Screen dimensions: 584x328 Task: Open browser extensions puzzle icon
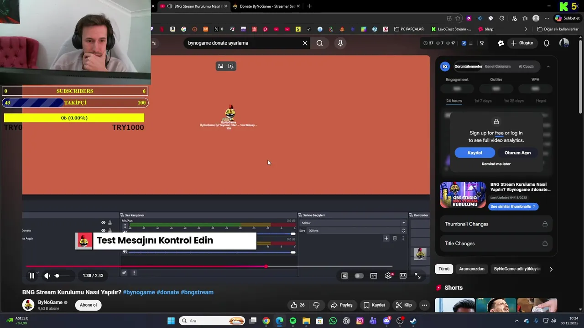[501, 18]
